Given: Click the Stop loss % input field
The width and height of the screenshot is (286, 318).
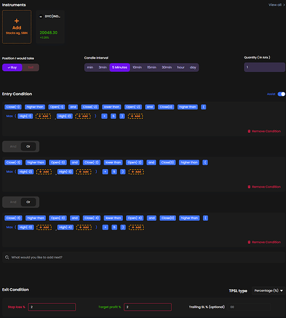Looking at the screenshot, I should pyautogui.click(x=52, y=307).
